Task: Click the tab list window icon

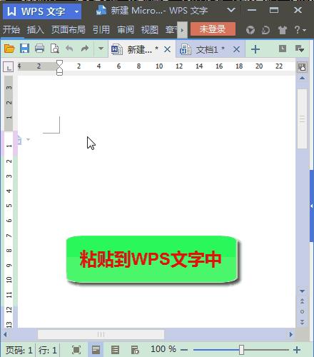Action: 283,49
